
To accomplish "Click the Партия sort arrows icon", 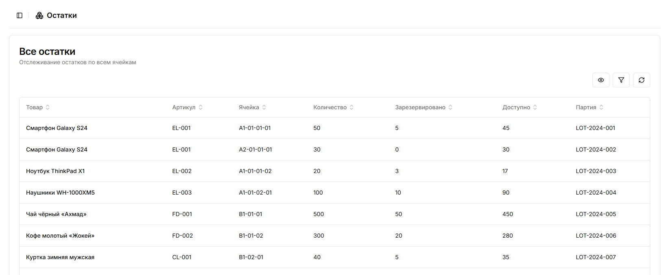I will coord(601,107).
